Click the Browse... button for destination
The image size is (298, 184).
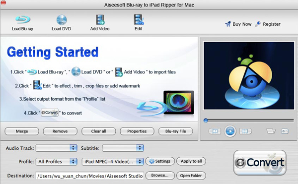point(160,176)
